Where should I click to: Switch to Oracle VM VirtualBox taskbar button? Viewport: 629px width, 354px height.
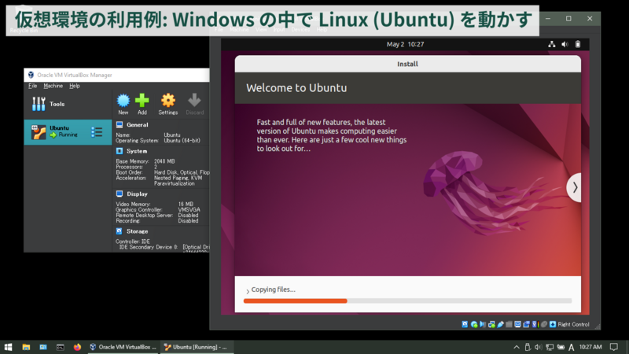click(x=123, y=347)
